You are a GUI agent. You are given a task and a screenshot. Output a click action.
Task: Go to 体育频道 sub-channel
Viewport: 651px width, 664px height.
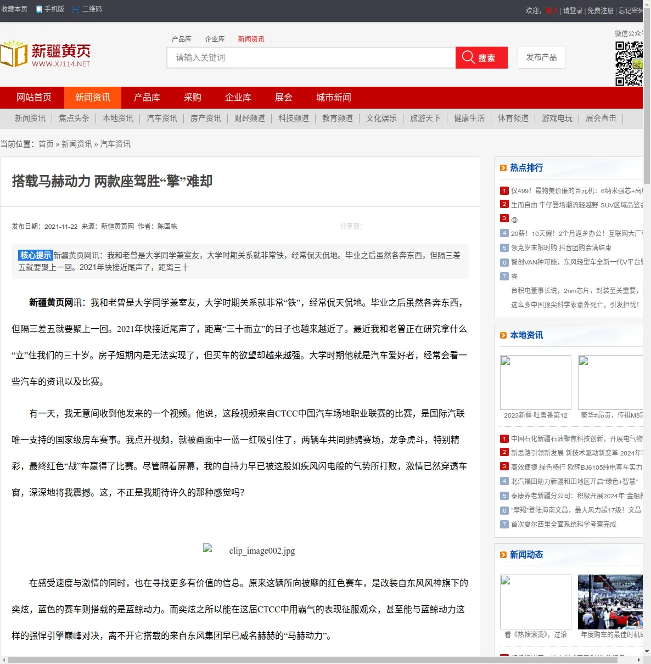click(513, 119)
